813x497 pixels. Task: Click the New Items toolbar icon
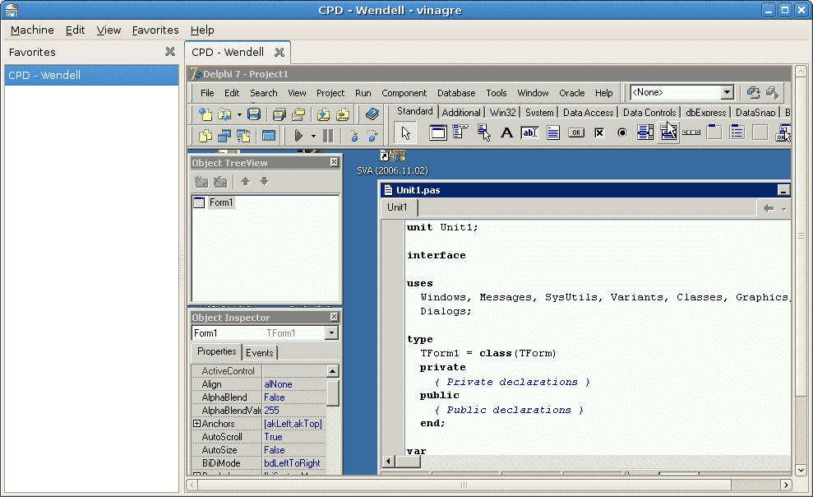pos(206,114)
